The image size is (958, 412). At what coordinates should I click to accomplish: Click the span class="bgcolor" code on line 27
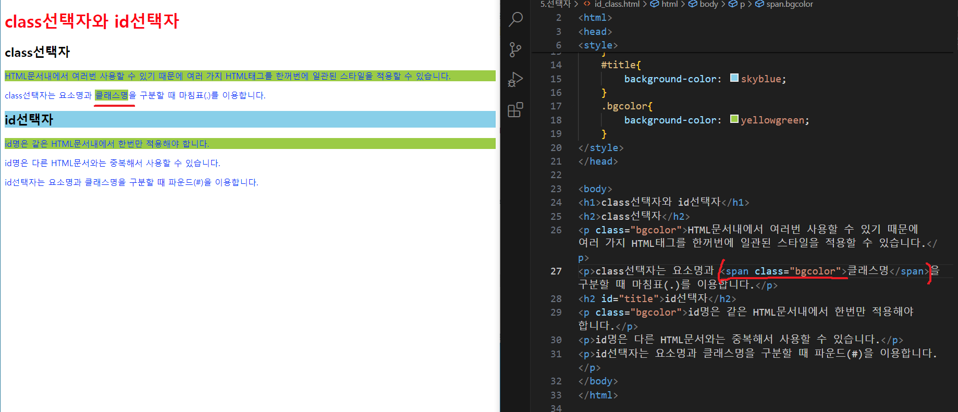point(783,271)
